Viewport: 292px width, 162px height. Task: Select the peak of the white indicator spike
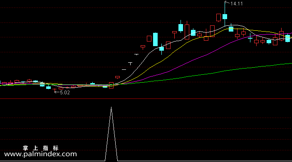click(111, 108)
